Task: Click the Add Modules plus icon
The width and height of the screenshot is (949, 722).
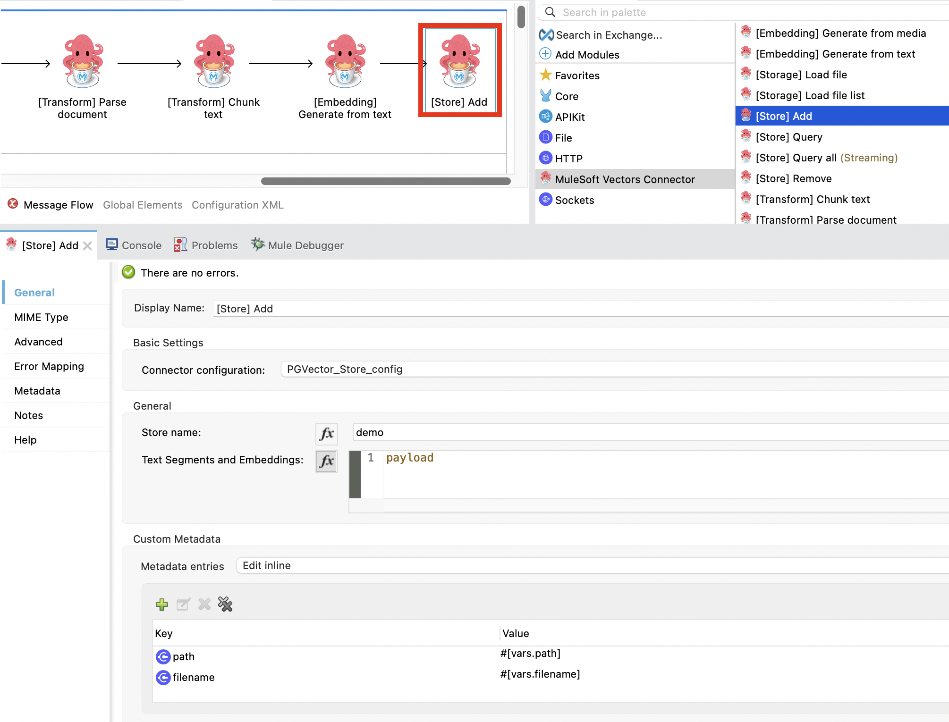Action: (545, 54)
